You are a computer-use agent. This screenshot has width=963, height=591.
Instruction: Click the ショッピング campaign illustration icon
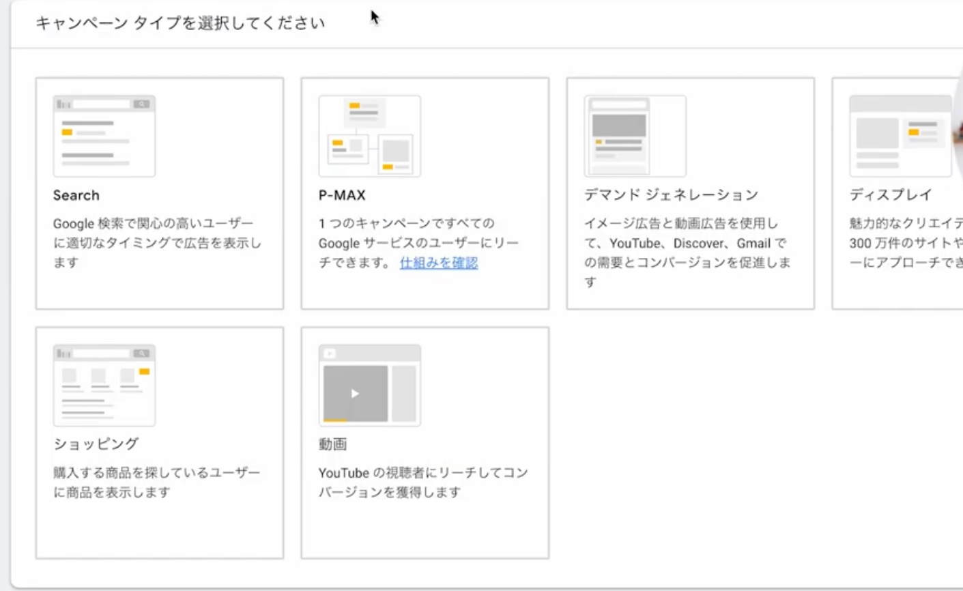tap(104, 385)
